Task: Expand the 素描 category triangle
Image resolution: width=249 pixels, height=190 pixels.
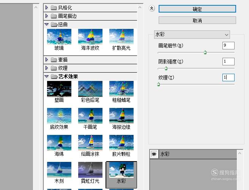Action: click(x=47, y=59)
